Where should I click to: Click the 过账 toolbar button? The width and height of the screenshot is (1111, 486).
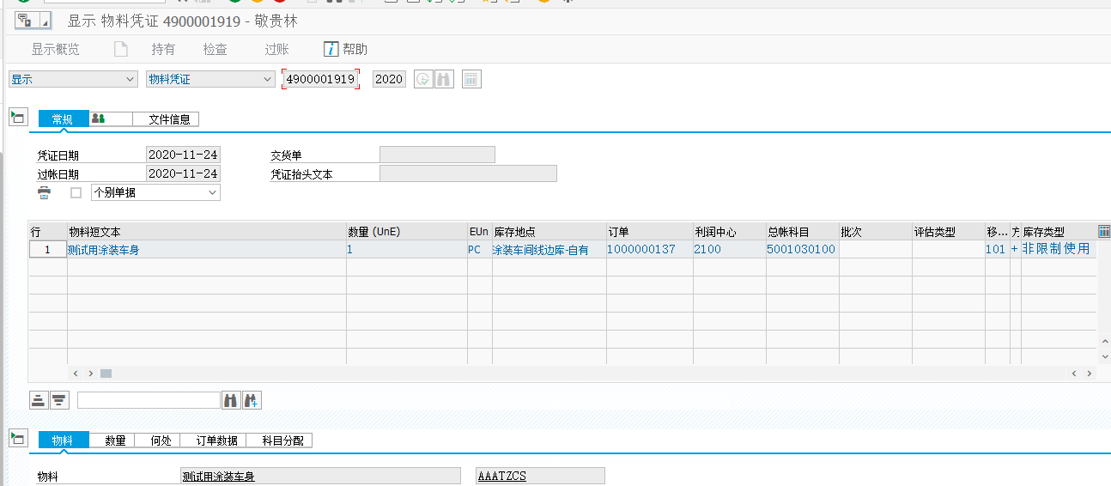[276, 49]
